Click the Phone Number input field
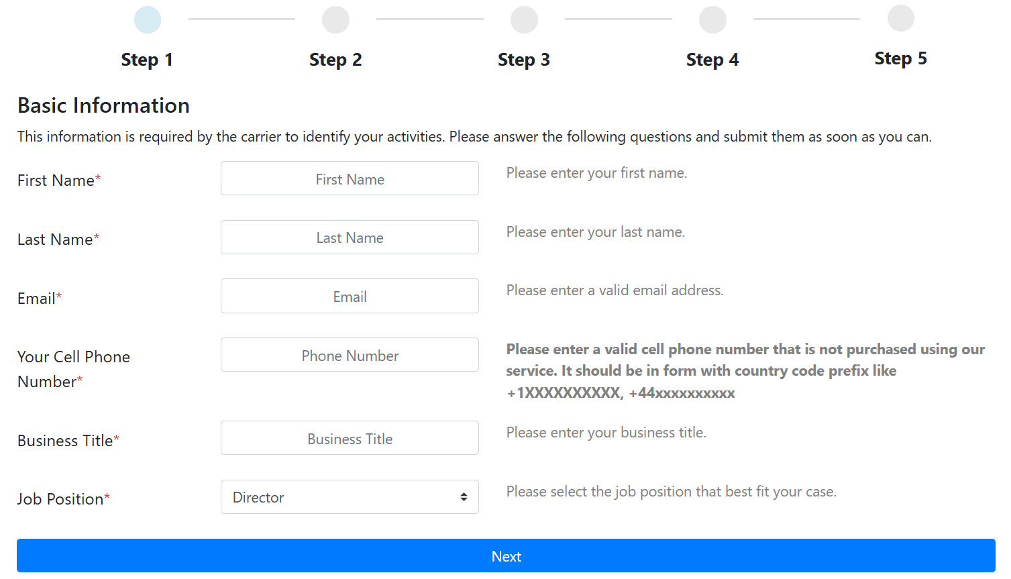The image size is (1011, 579). pyautogui.click(x=350, y=355)
